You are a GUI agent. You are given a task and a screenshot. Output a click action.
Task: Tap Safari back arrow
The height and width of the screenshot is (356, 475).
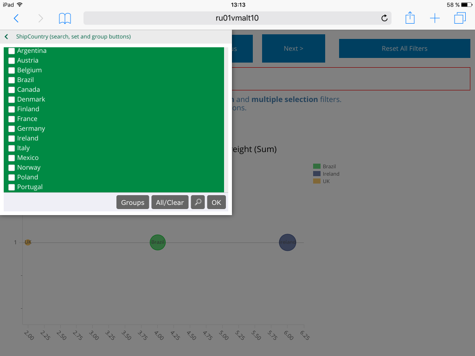(16, 19)
